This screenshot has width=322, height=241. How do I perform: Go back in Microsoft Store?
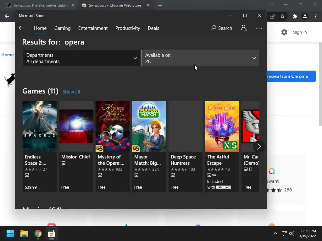(x=21, y=28)
